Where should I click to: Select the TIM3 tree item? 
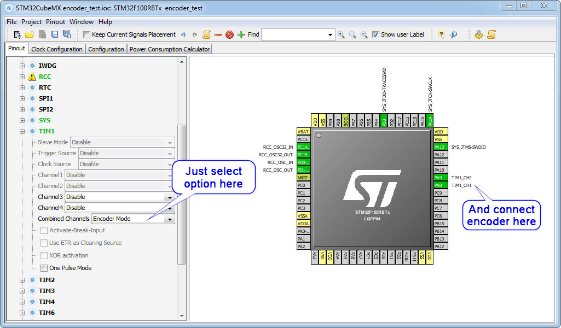pyautogui.click(x=47, y=291)
